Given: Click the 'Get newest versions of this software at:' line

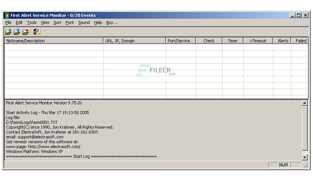Looking at the screenshot, I should [x=42, y=142].
